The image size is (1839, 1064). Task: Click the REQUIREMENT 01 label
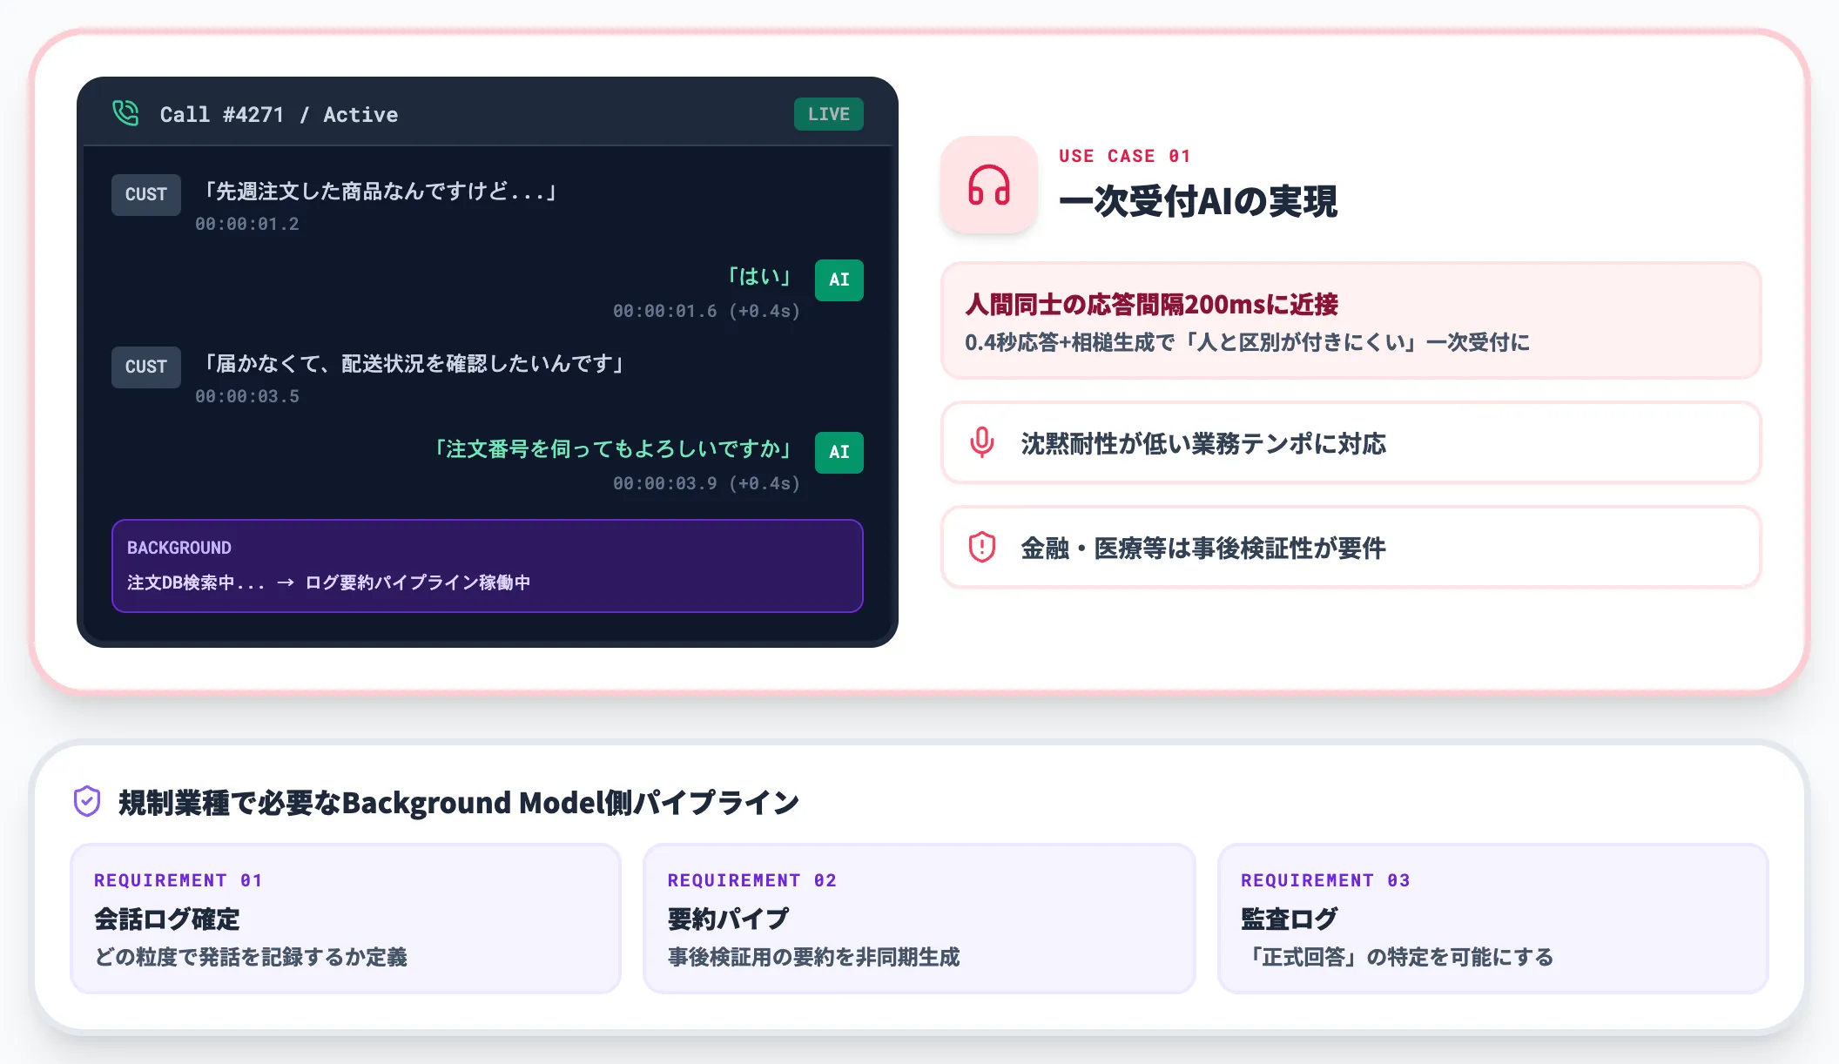(x=178, y=880)
